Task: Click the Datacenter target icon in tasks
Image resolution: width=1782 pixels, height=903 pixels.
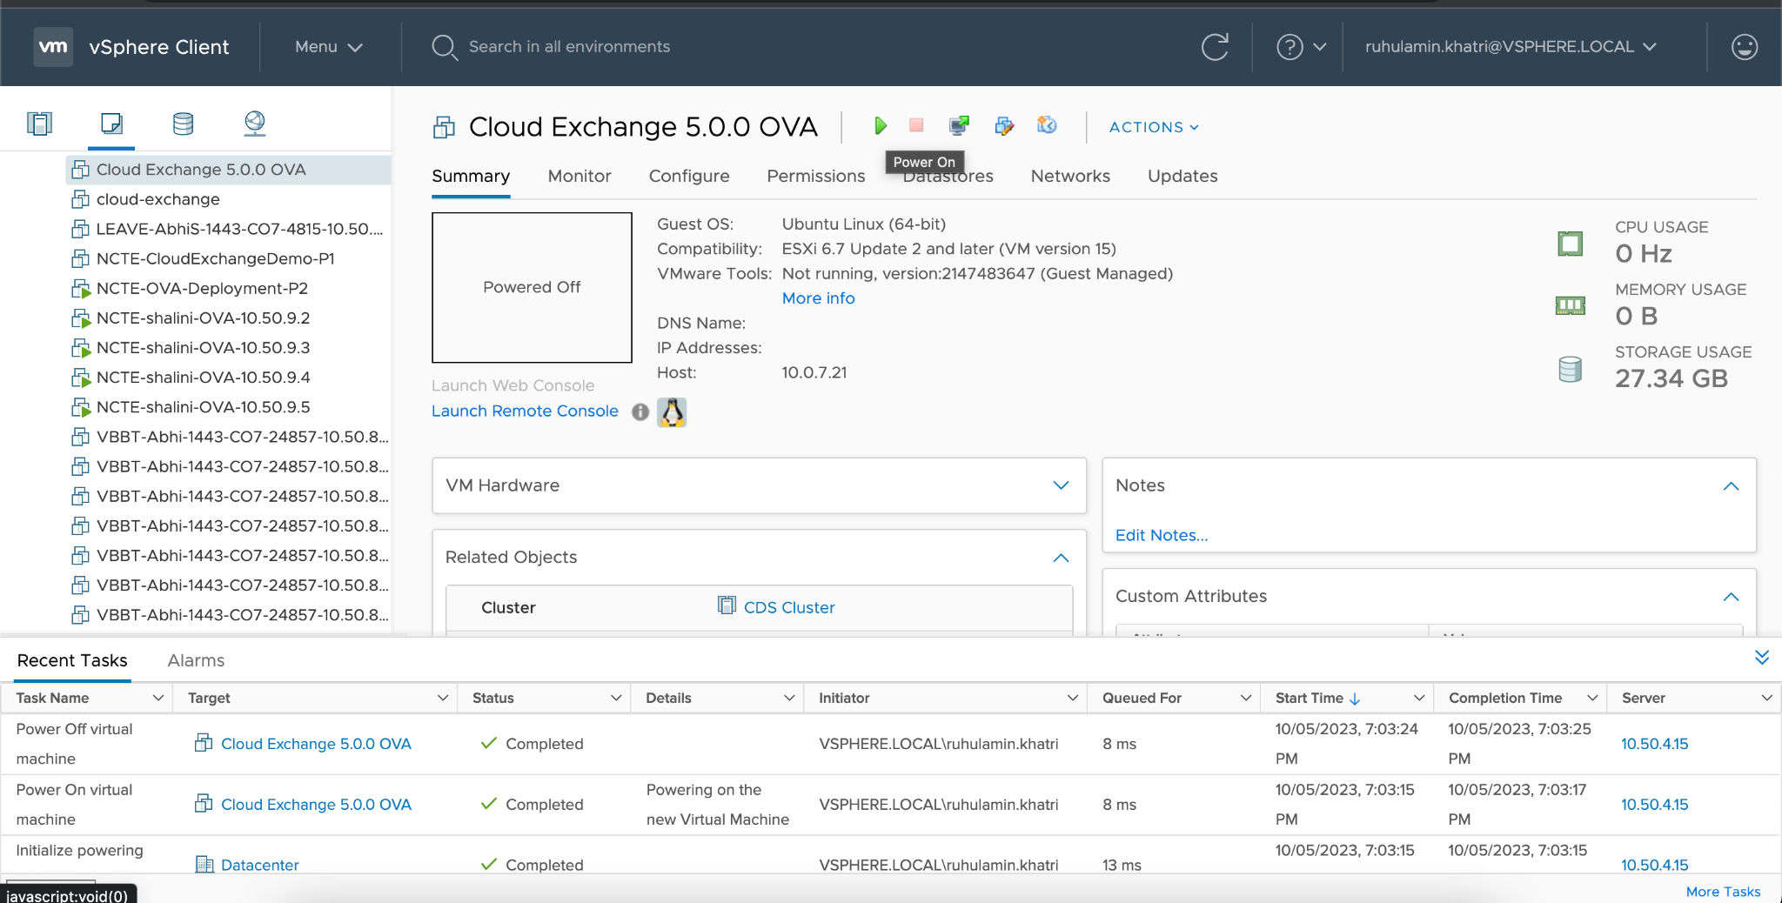Action: click(x=204, y=865)
